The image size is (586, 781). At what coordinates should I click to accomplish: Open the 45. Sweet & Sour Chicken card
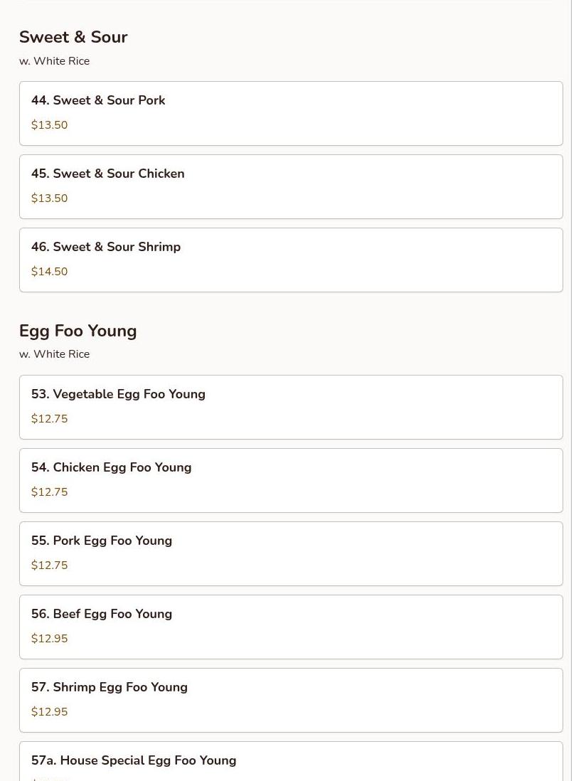tap(290, 186)
